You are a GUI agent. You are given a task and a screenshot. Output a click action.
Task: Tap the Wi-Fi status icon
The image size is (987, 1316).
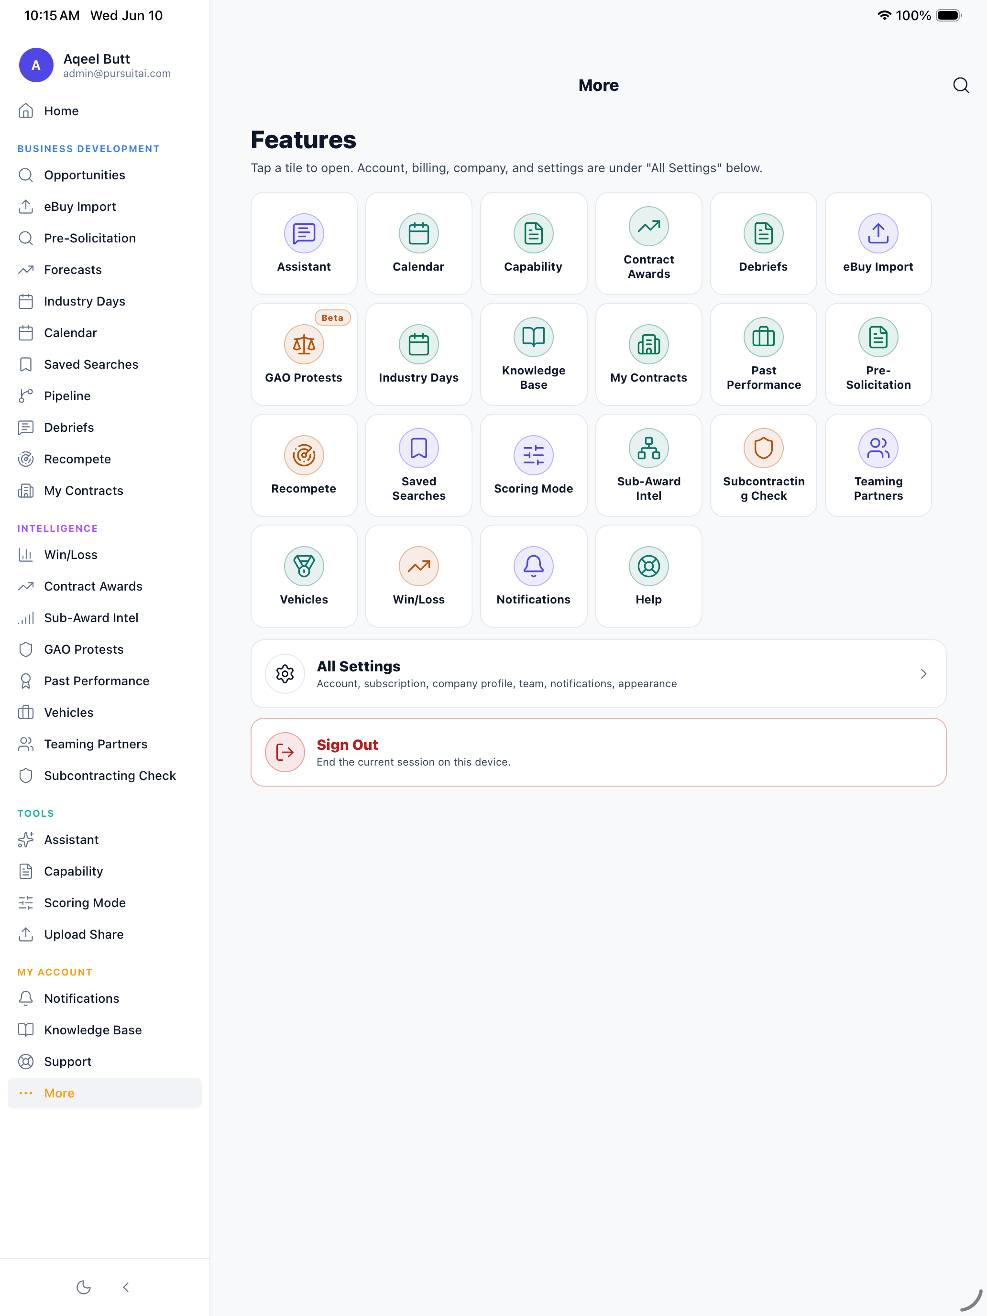[884, 15]
